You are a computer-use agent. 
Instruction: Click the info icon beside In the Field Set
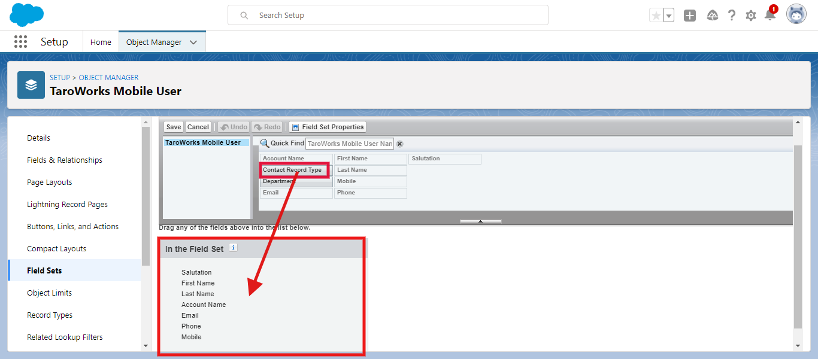[x=234, y=248]
